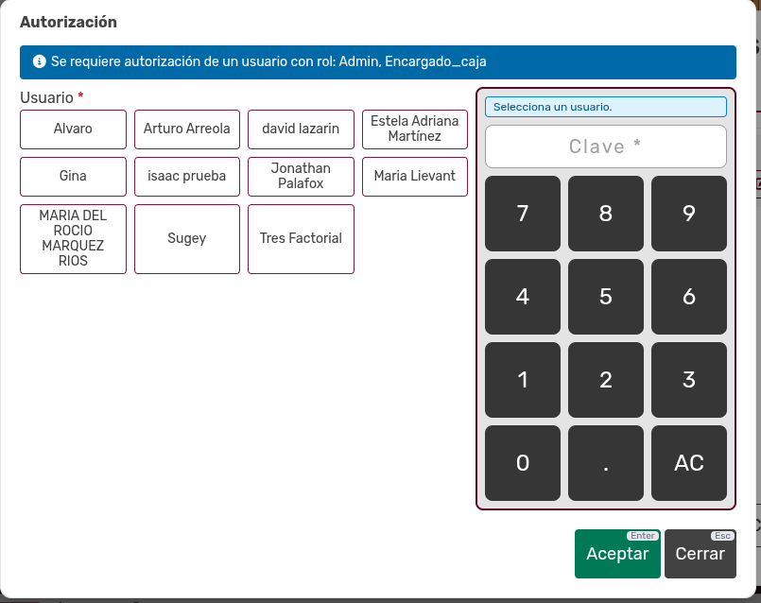Viewport: 761px width, 603px height.
Task: Select Estela Adriana Martínez
Action: pos(415,129)
